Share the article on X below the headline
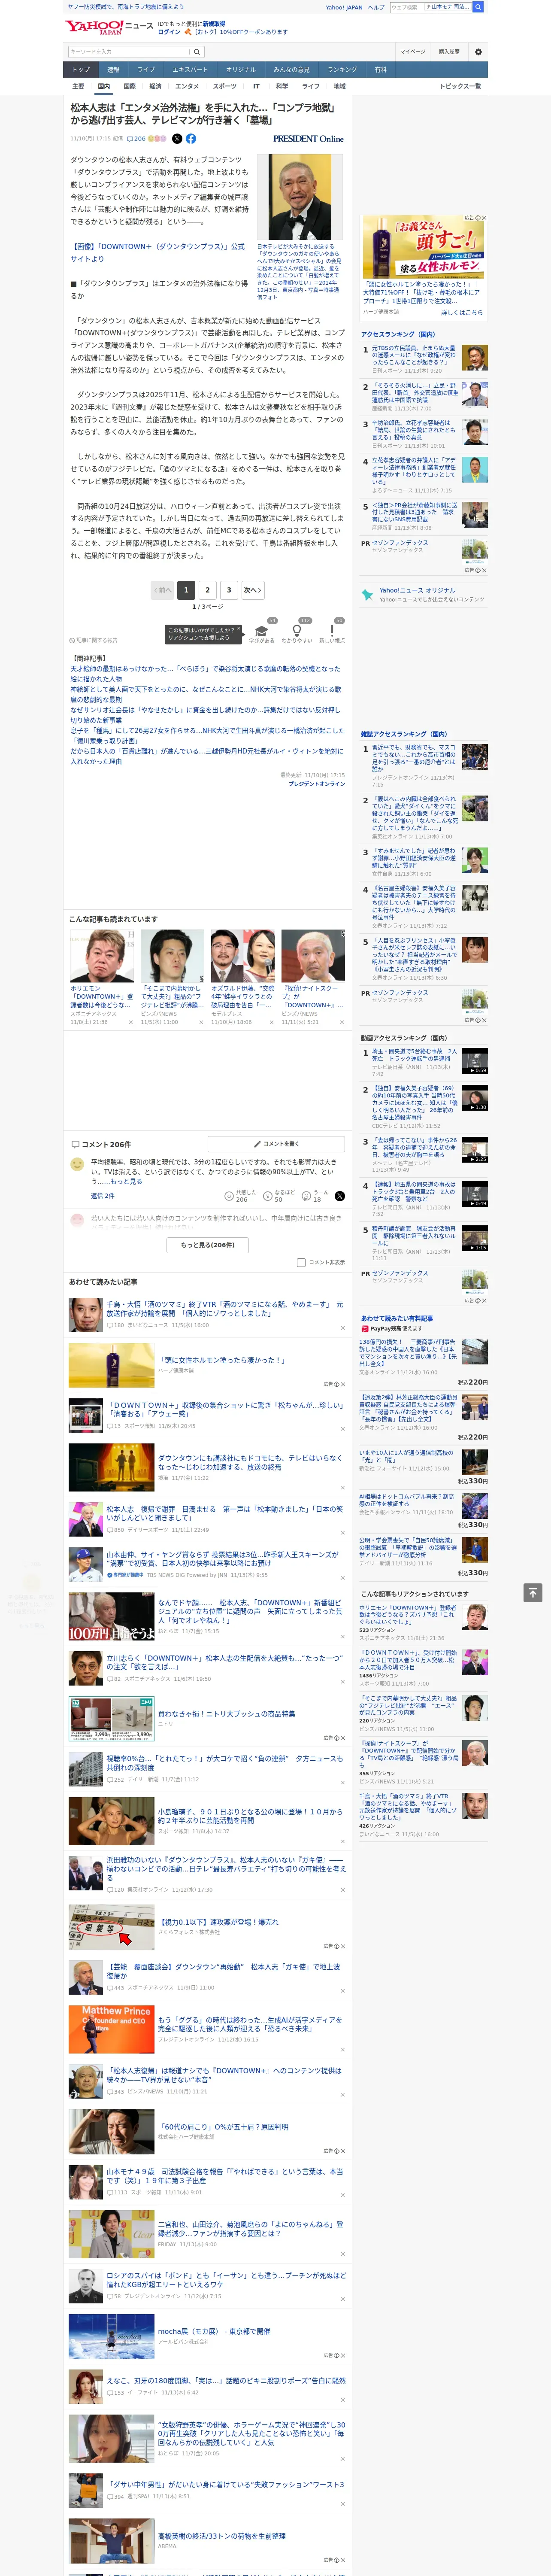 (x=177, y=139)
